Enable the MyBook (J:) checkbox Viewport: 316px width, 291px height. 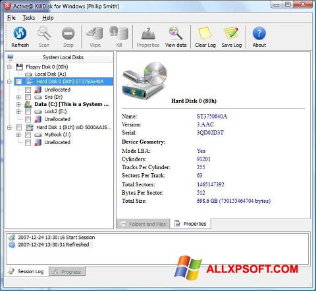[28, 135]
